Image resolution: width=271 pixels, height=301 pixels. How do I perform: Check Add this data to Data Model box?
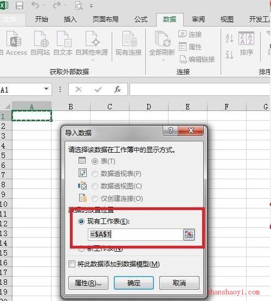pyautogui.click(x=72, y=264)
